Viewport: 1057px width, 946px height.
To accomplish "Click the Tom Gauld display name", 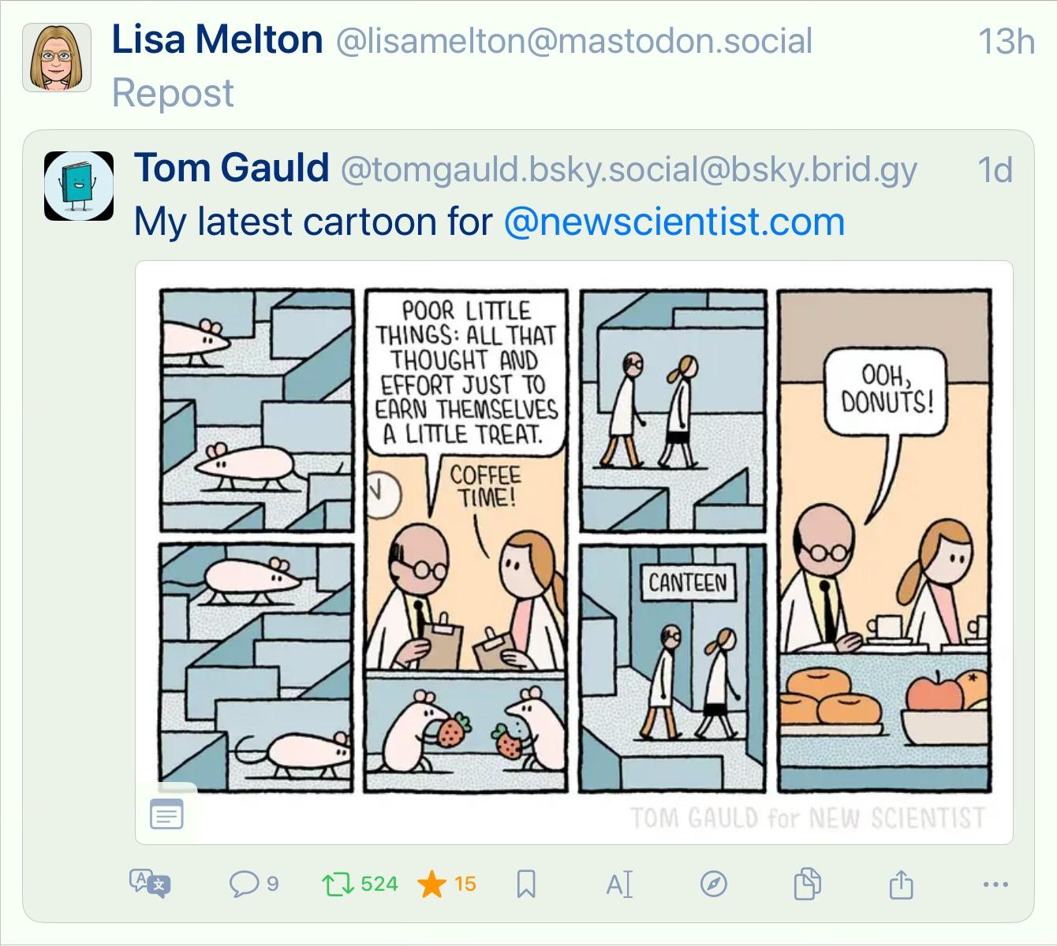I will (232, 168).
